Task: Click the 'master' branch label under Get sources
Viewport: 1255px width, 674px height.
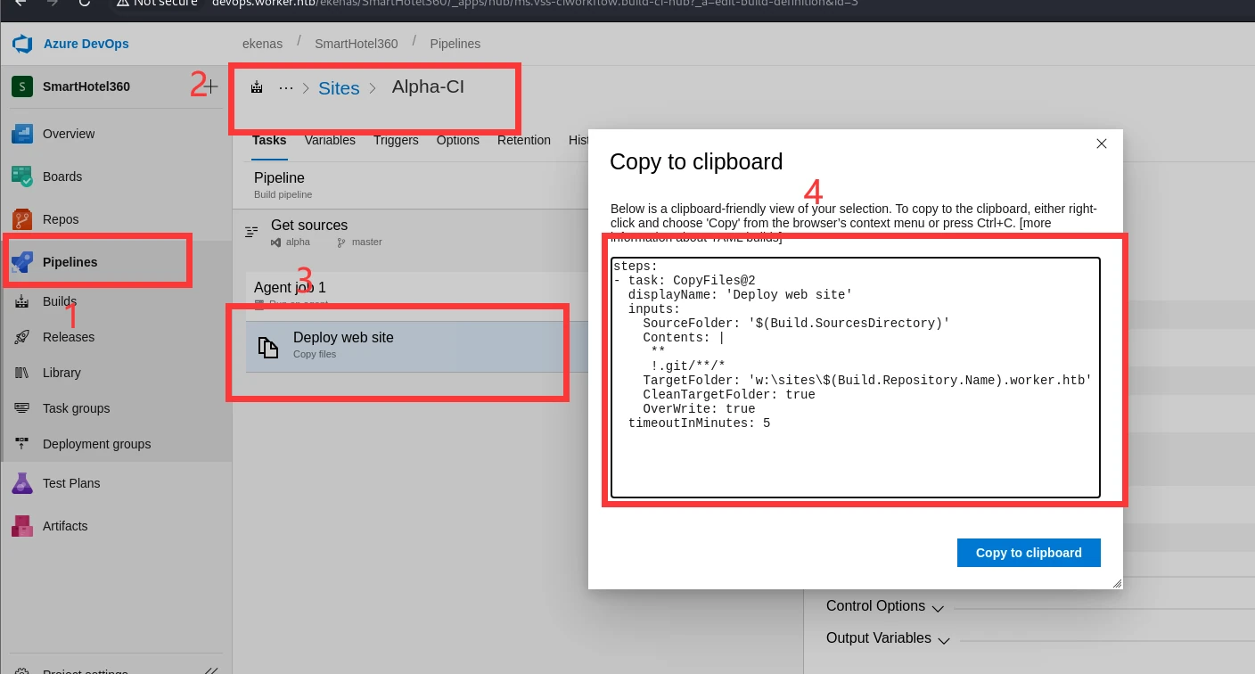Action: point(366,242)
